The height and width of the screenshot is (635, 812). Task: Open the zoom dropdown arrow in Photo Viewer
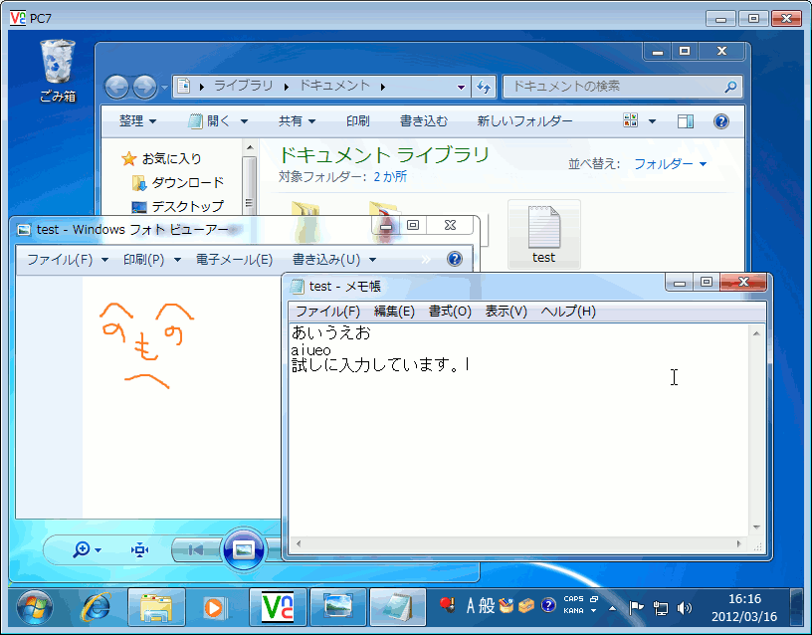98,550
